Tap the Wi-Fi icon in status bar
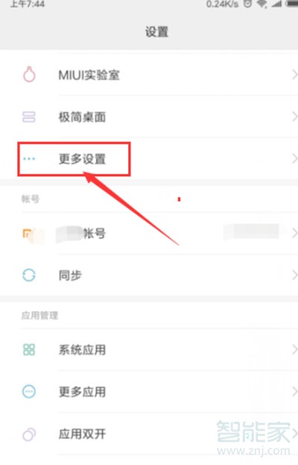The image size is (298, 465). point(261,4)
